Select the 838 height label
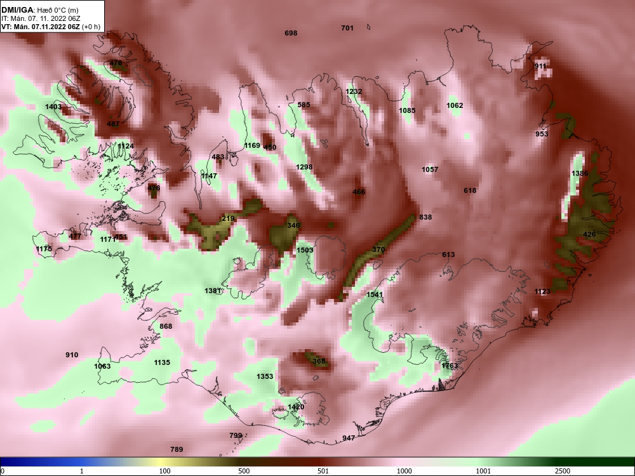635x476 pixels. [x=425, y=217]
